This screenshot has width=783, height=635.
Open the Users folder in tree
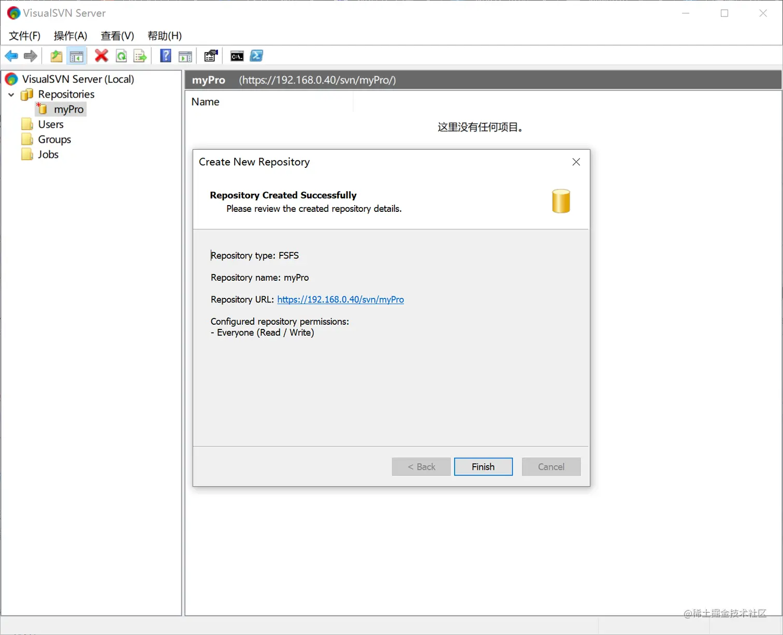pyautogui.click(x=51, y=124)
